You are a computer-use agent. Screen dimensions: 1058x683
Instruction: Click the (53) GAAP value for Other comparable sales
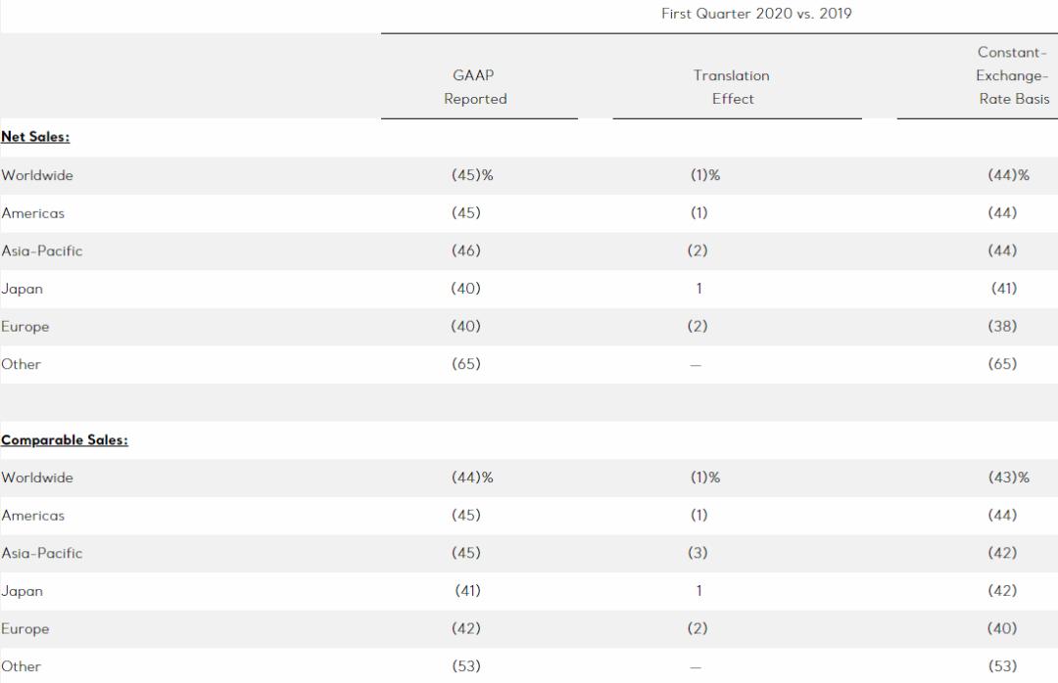pos(465,666)
